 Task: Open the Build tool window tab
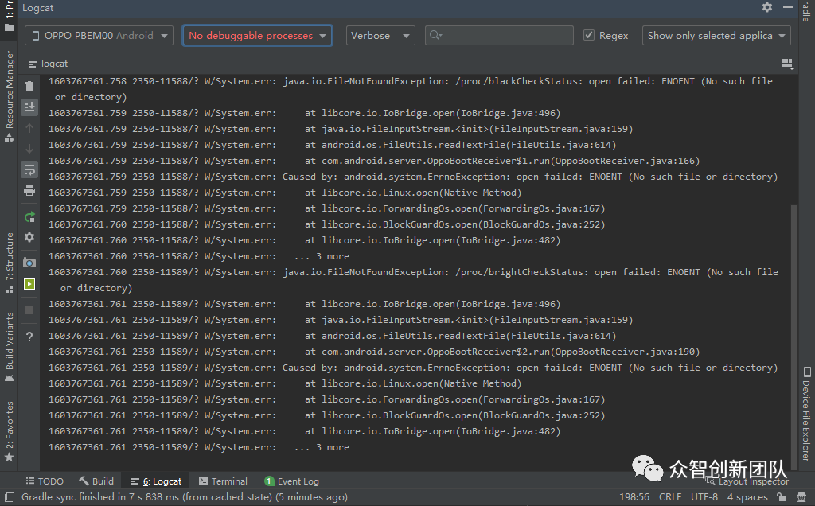point(96,481)
